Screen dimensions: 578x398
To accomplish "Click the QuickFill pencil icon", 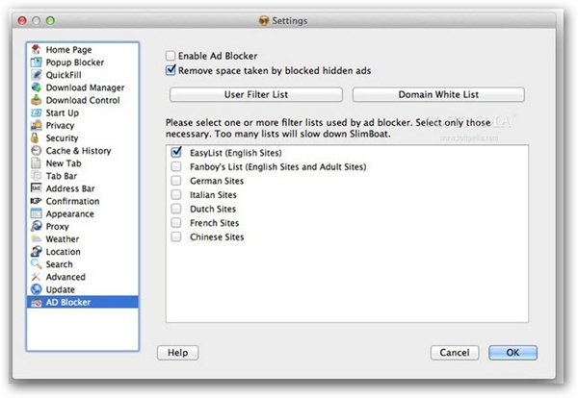I will [x=37, y=75].
